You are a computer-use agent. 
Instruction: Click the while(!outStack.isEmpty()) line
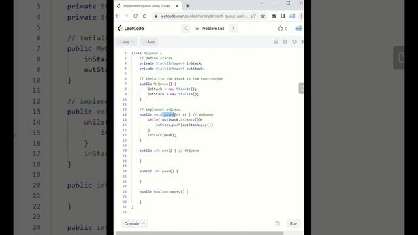[x=175, y=119]
